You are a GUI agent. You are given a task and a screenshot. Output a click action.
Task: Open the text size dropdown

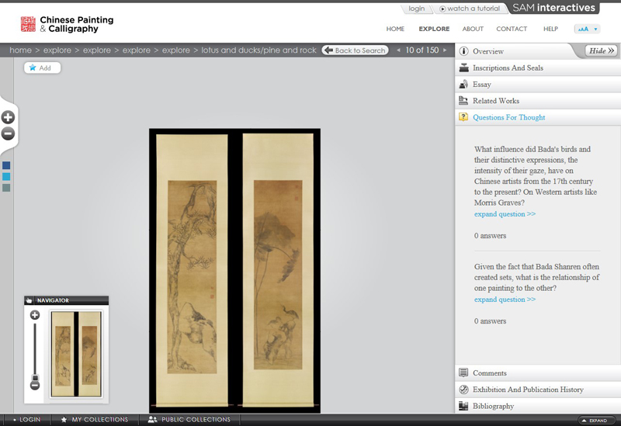click(x=587, y=29)
